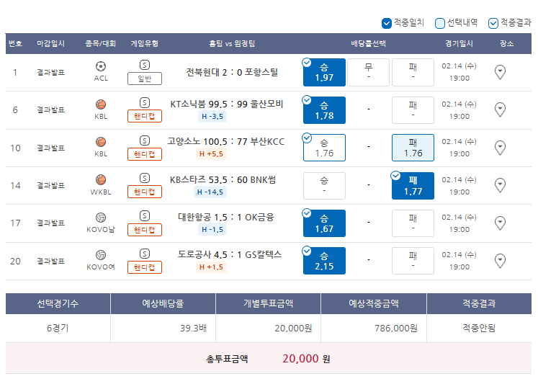Screen dimensions: 538x384
Task: Click the 경기일시 column header
Action: tap(459, 43)
